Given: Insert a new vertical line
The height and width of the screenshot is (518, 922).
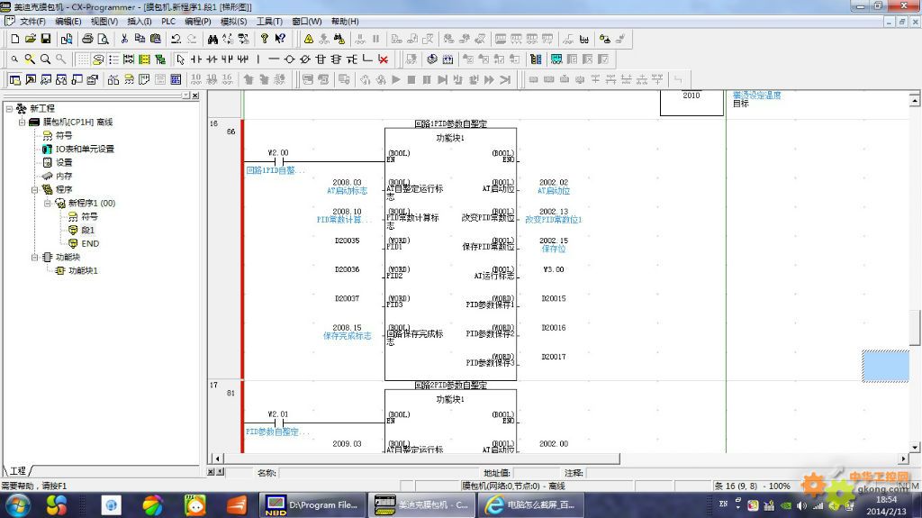Looking at the screenshot, I should [258, 59].
